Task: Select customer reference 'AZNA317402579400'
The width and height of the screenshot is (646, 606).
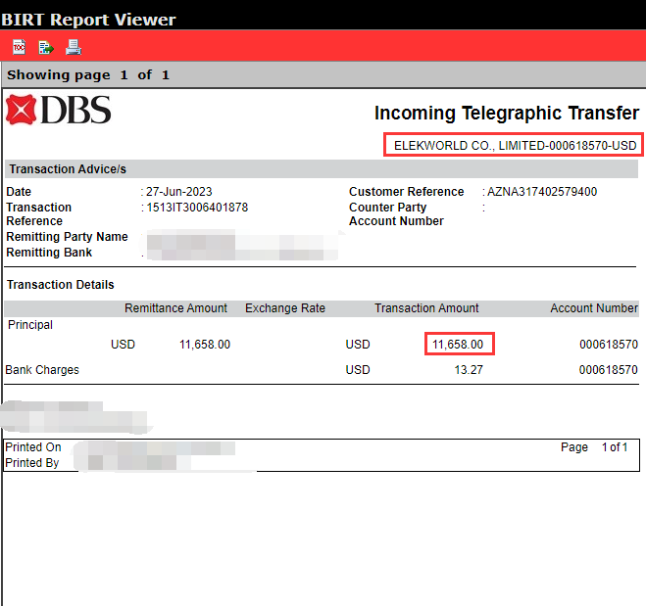Action: point(542,192)
